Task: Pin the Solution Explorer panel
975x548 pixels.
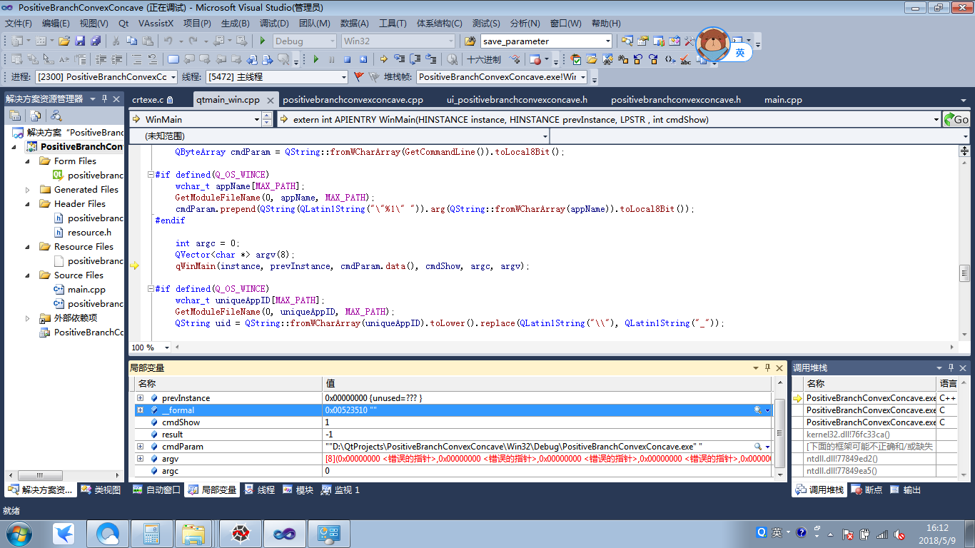Action: point(104,98)
